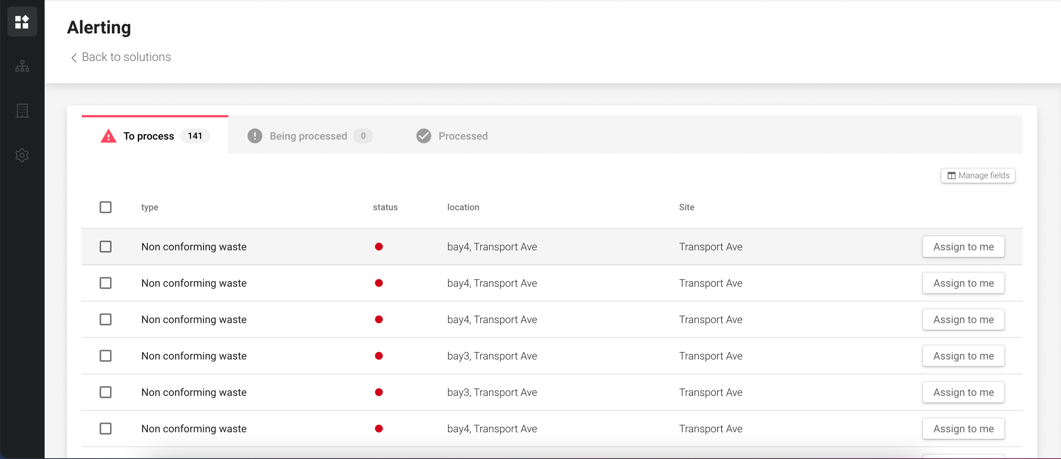This screenshot has height=459, width=1061.
Task: Follow the Back to solutions link
Action: pos(126,57)
